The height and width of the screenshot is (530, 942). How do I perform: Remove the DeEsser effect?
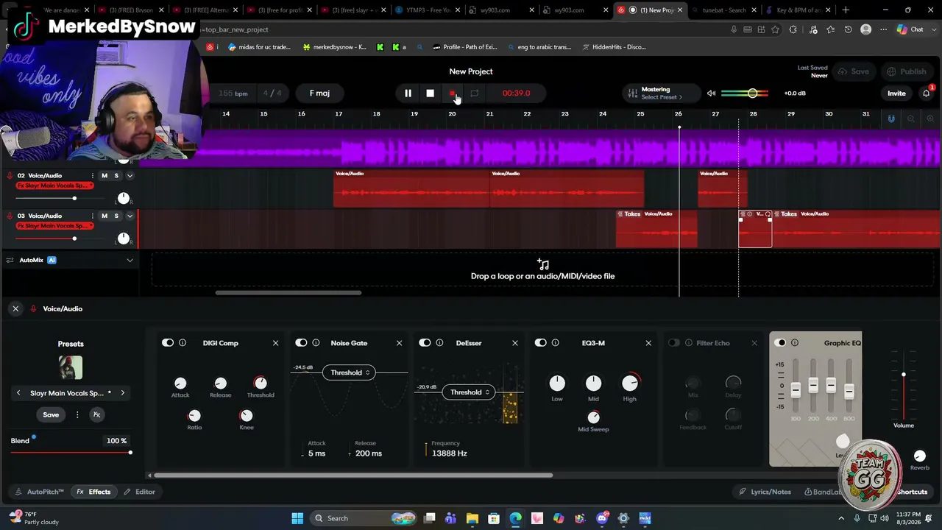coord(515,343)
